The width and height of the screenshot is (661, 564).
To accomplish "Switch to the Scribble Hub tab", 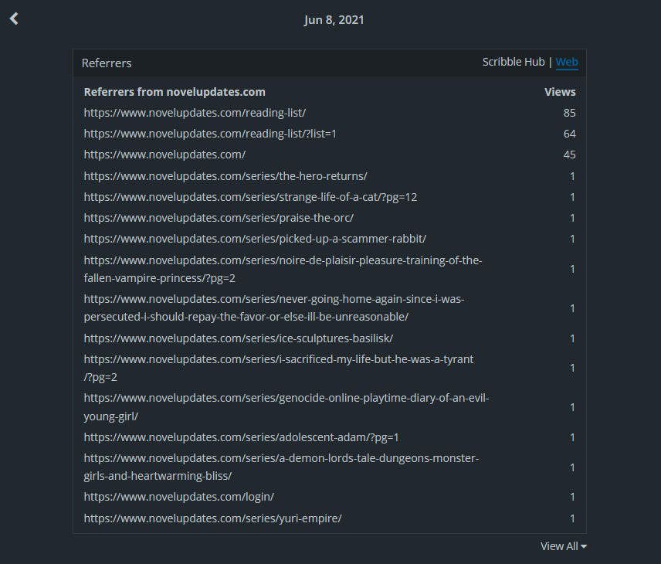I will point(513,62).
